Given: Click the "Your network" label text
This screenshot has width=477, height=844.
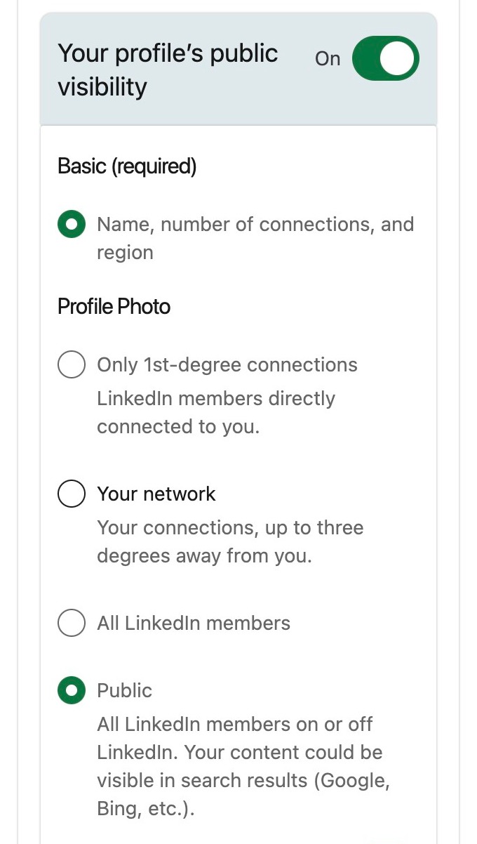Looking at the screenshot, I should point(156,494).
